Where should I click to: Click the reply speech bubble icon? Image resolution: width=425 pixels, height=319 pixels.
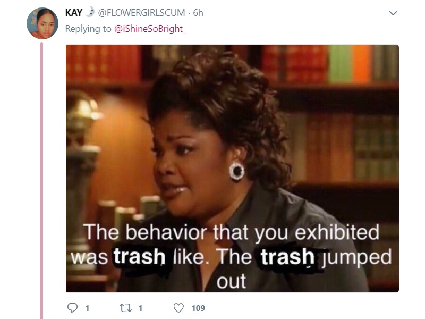[x=72, y=308]
